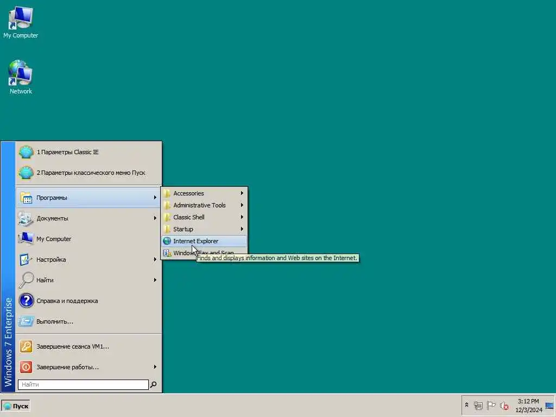
Task: Click the network tray icon
Action: click(478, 405)
